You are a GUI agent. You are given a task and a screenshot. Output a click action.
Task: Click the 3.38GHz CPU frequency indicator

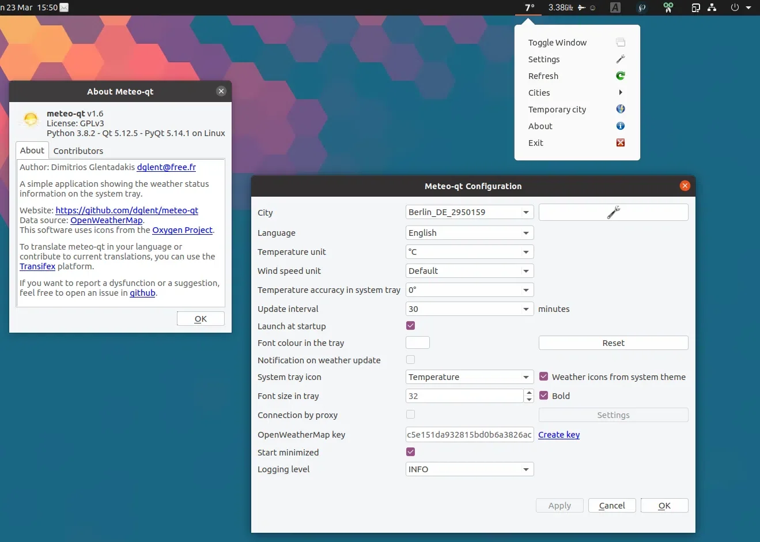(561, 7)
